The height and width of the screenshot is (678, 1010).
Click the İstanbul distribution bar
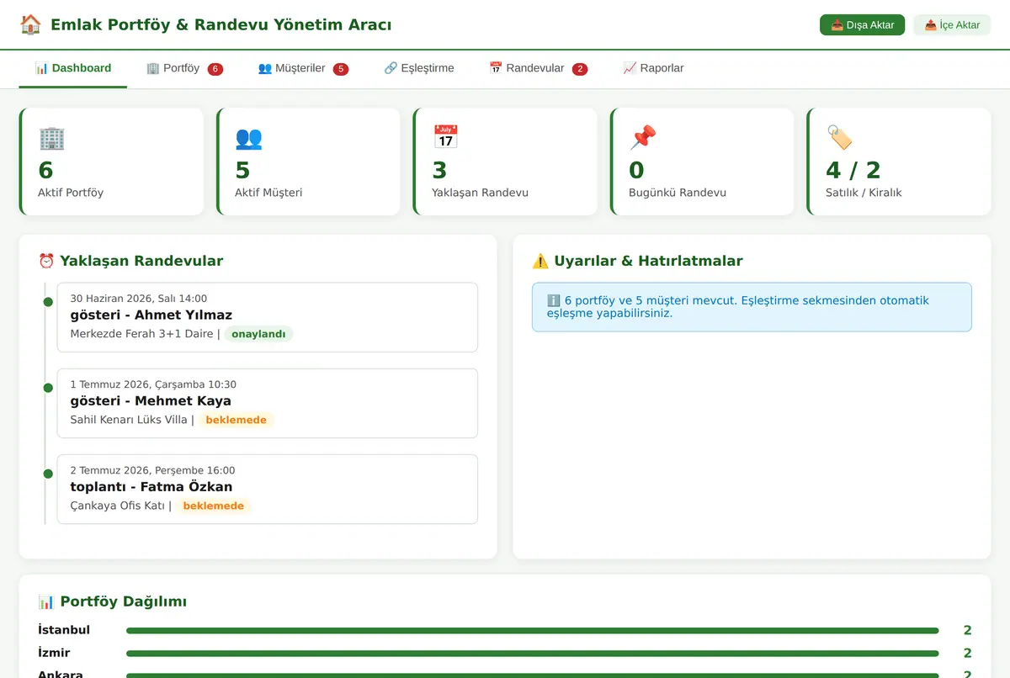click(x=532, y=630)
